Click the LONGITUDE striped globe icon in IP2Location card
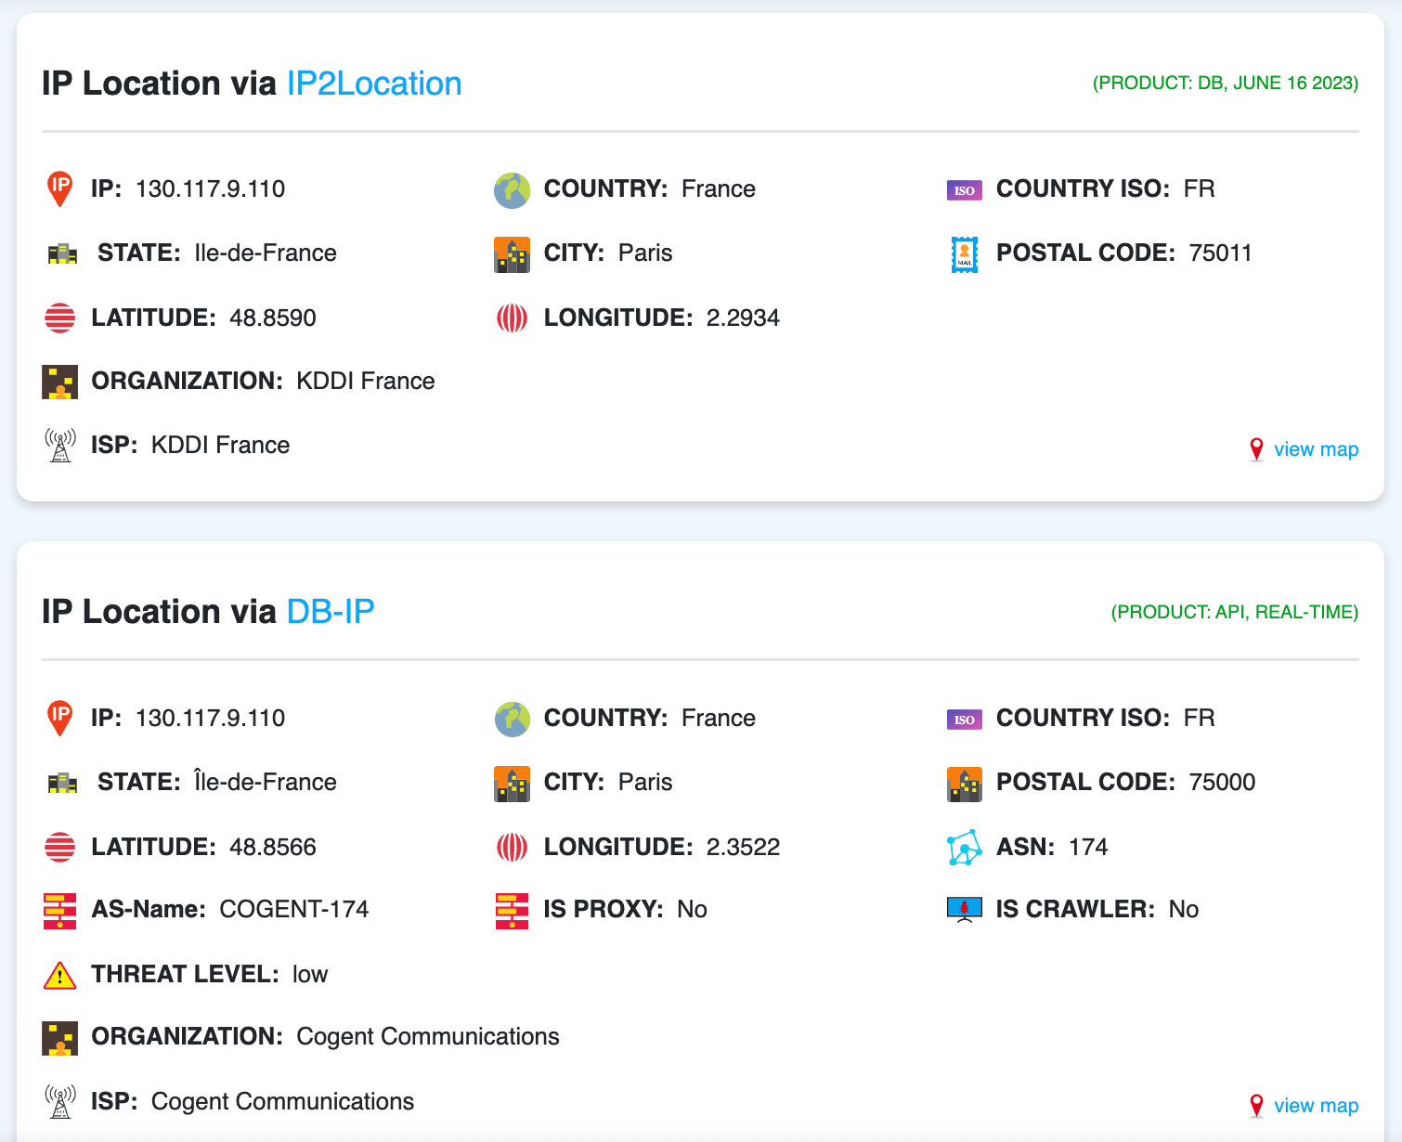This screenshot has width=1402, height=1142. (512, 318)
